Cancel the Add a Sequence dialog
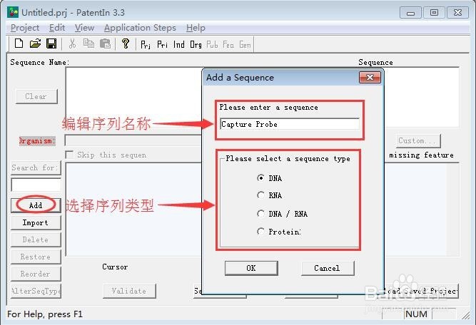The width and height of the screenshot is (476, 325). (328, 268)
